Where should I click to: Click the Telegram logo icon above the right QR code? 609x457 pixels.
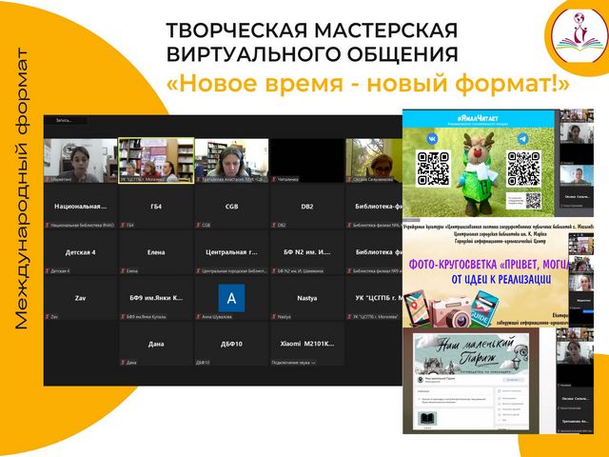[x=522, y=139]
